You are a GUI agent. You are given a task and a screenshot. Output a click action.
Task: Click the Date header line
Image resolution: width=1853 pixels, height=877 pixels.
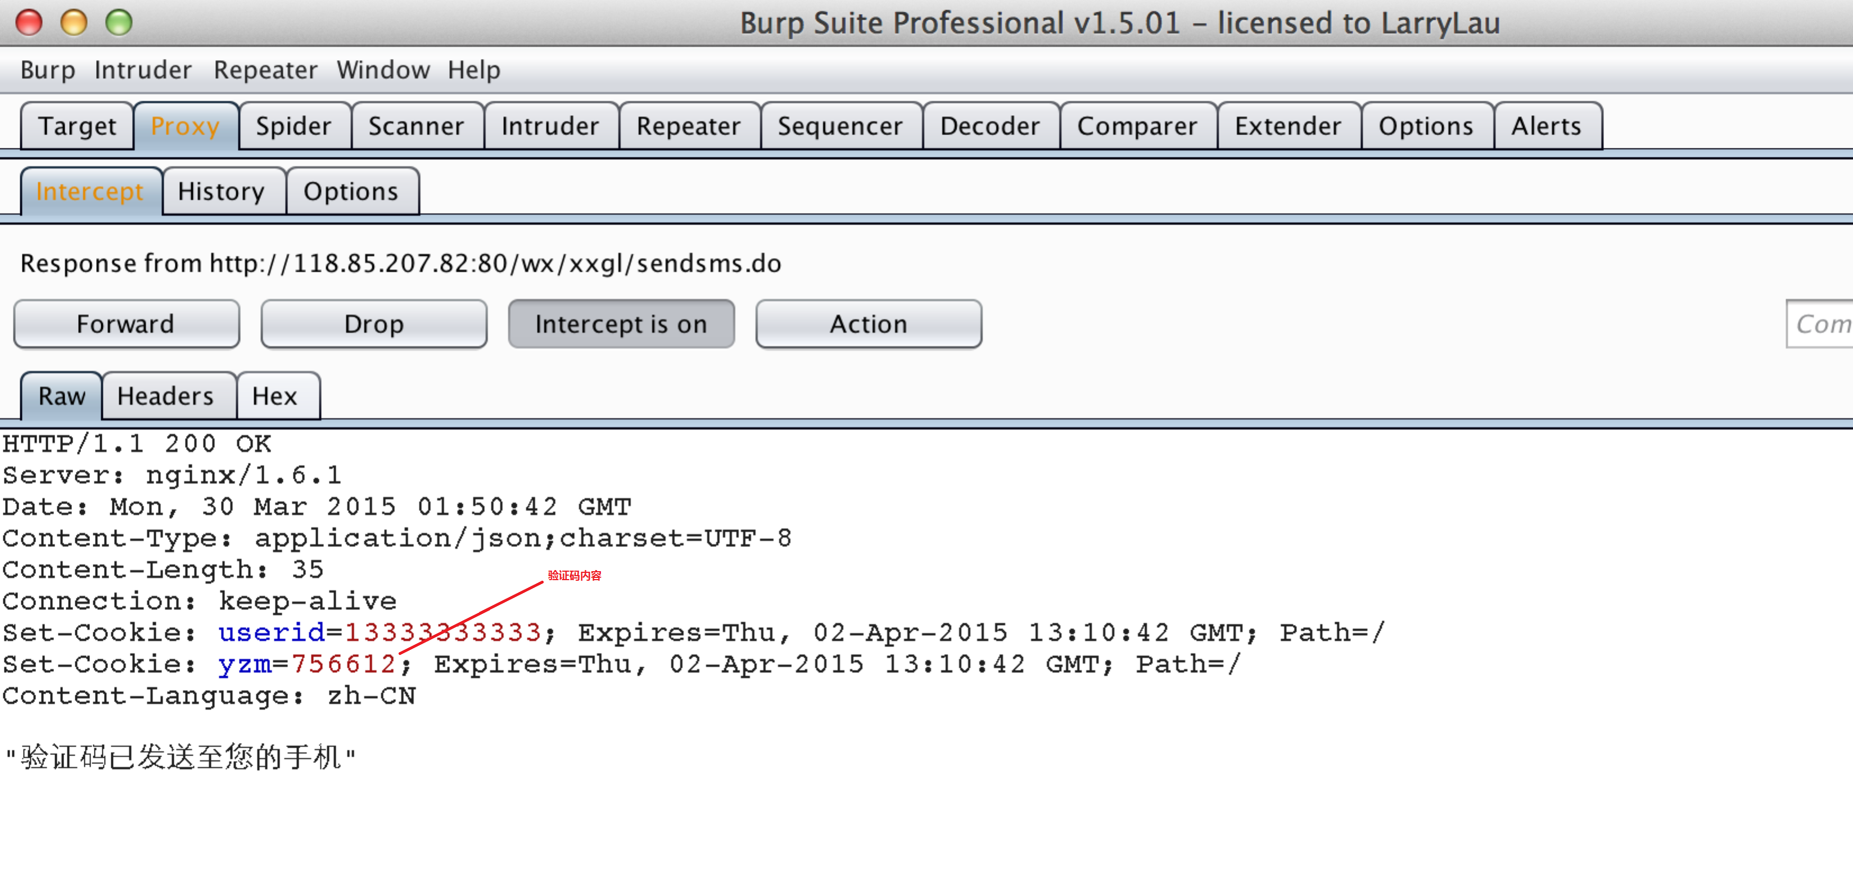317,507
